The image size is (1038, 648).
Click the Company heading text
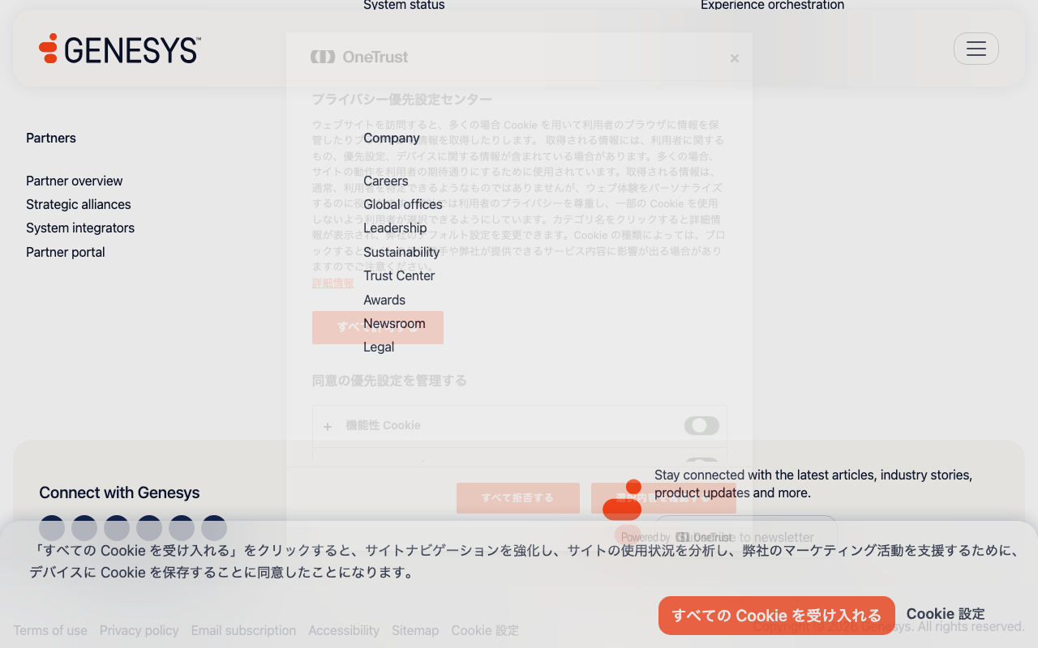pyautogui.click(x=392, y=138)
